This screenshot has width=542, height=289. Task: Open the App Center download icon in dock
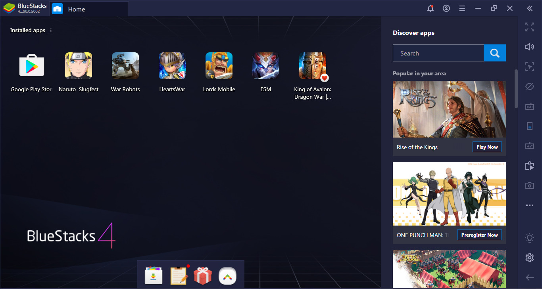[x=154, y=276]
